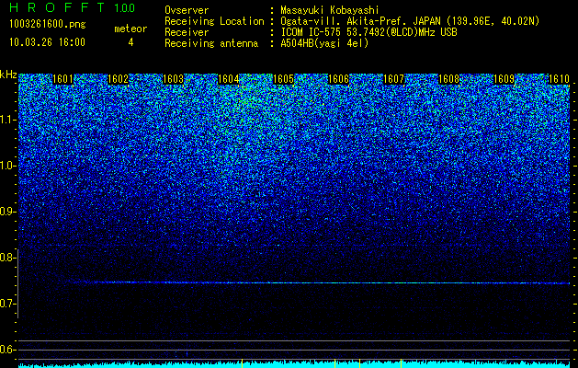Click the yellow meteor marker below the 1607 label

click(401, 363)
